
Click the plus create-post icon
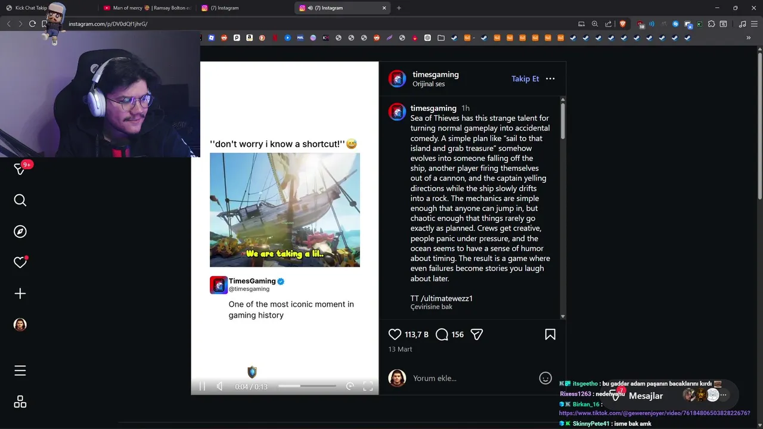pyautogui.click(x=20, y=293)
